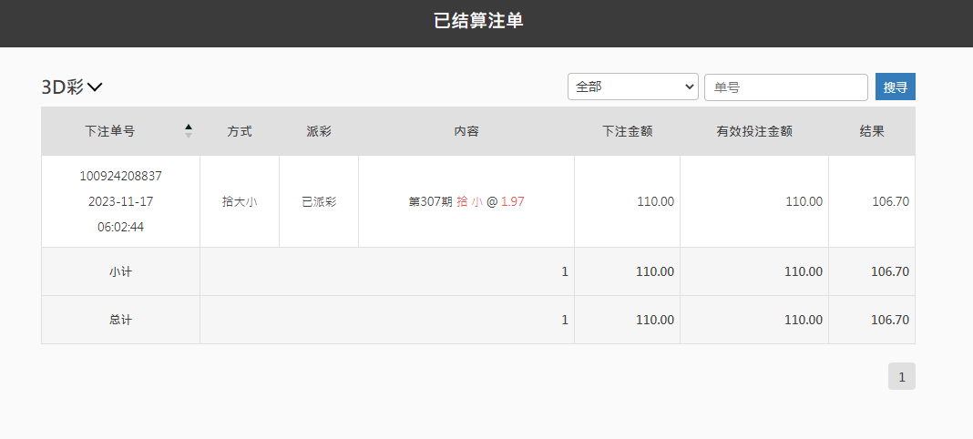Click the 小计 subtotal row label
The height and width of the screenshot is (439, 973).
(120, 271)
